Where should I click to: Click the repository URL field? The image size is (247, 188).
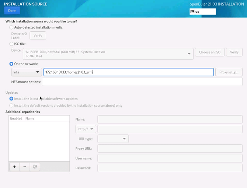(x=170, y=129)
